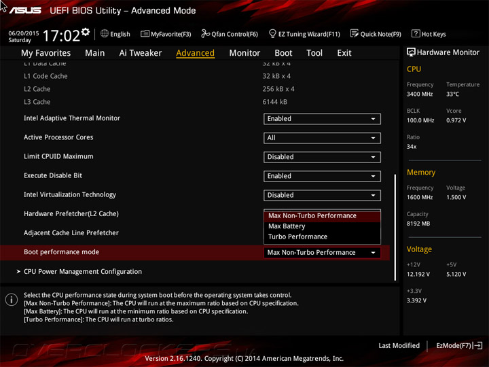Screen dimensions: 489x367
Task: Click the 17:02 clock display
Action: click(x=61, y=35)
